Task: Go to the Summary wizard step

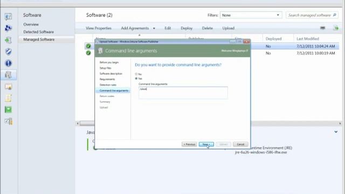Action: [x=105, y=102]
